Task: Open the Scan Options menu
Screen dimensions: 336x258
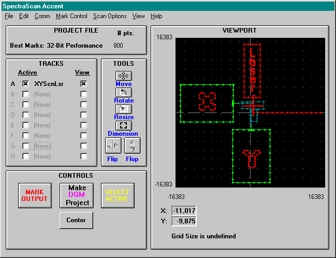Action: [110, 16]
